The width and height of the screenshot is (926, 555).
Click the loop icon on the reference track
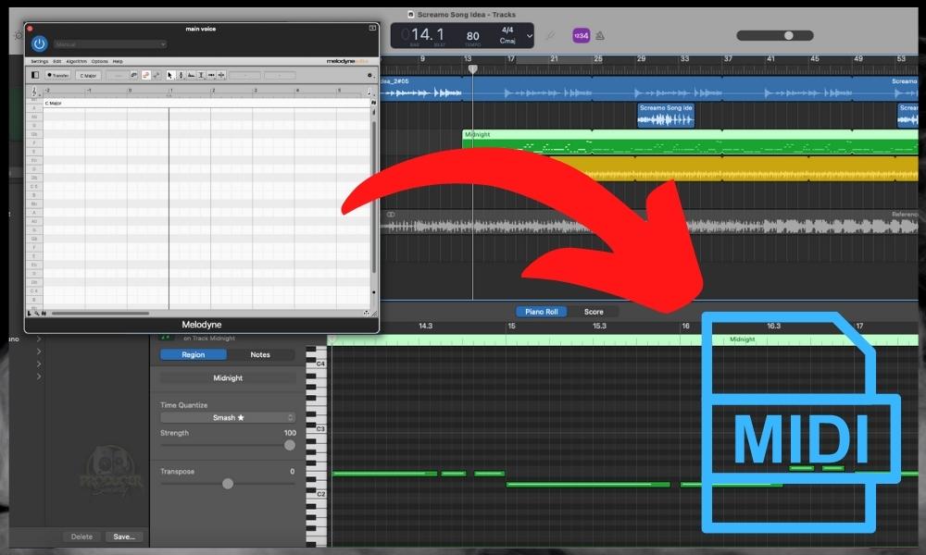391,215
